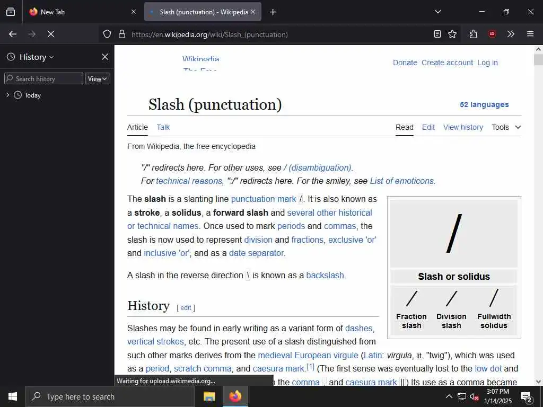
Task: Switch to the Talk tab
Action: (163, 127)
